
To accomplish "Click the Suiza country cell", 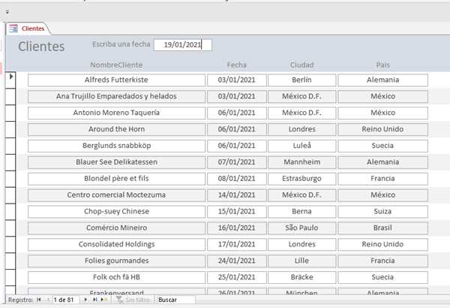I will 382,211.
